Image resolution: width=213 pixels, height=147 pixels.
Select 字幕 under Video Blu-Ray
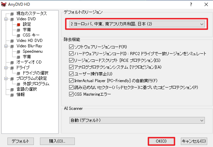[x=27, y=57]
